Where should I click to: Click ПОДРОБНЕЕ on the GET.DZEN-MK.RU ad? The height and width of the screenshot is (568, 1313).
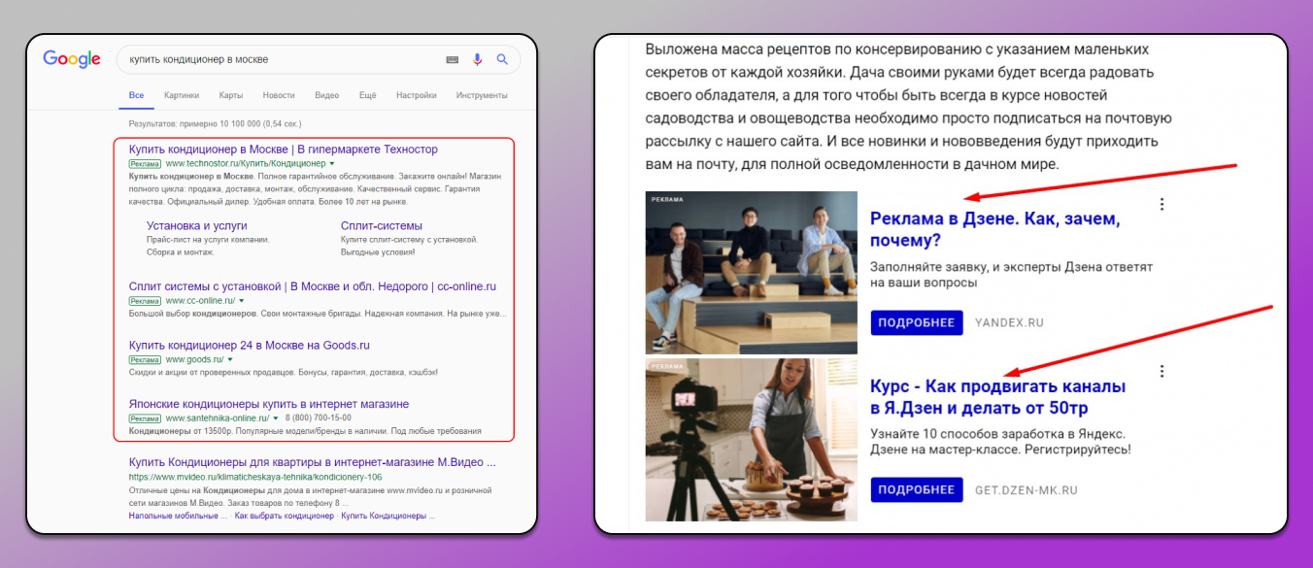(916, 489)
